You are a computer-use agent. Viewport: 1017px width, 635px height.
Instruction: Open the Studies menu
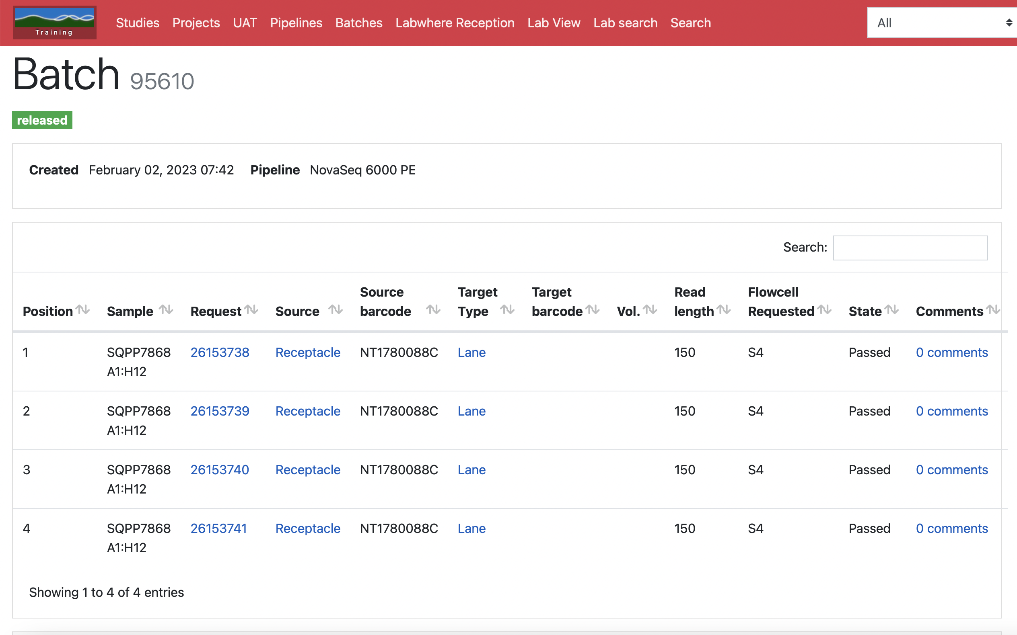pyautogui.click(x=138, y=22)
